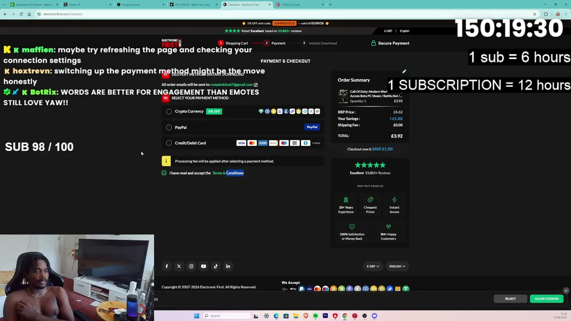The height and width of the screenshot is (321, 571).
Task: Open the Terms & Conditions link
Action: 228,173
